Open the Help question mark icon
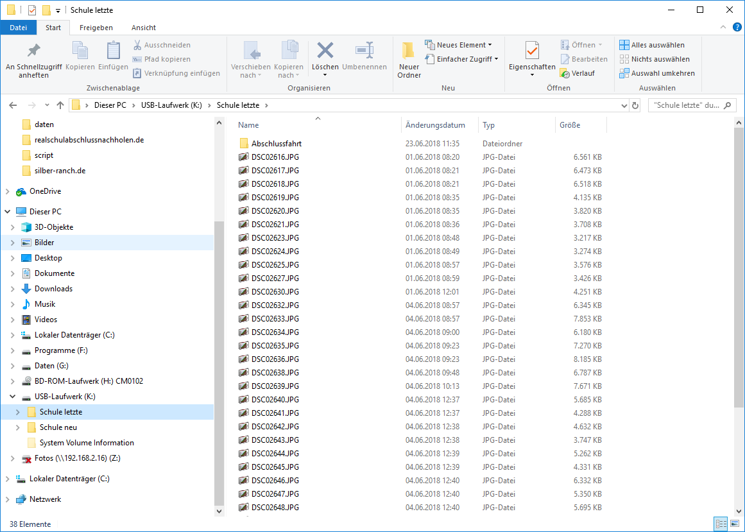 737,27
